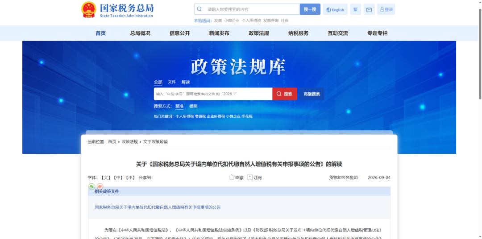Screen dimensions: 482x239
Task: Click the State Taxation Administration emblem logo
Action: pyautogui.click(x=88, y=10)
